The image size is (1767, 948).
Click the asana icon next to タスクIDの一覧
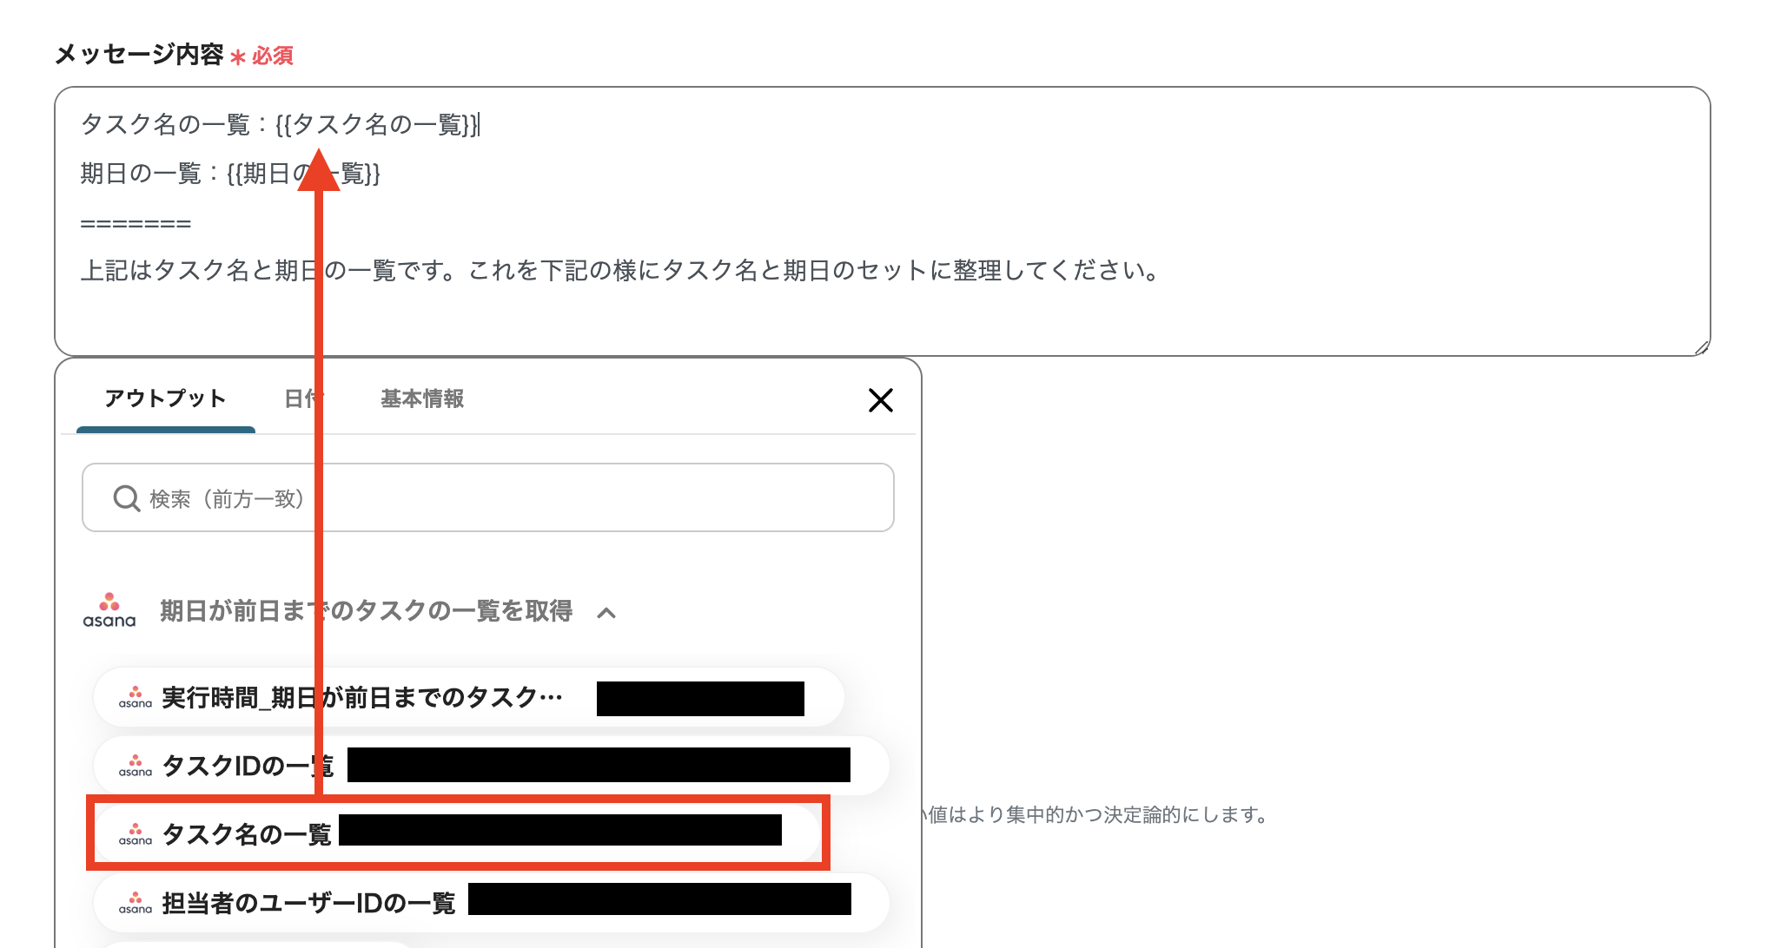click(136, 766)
